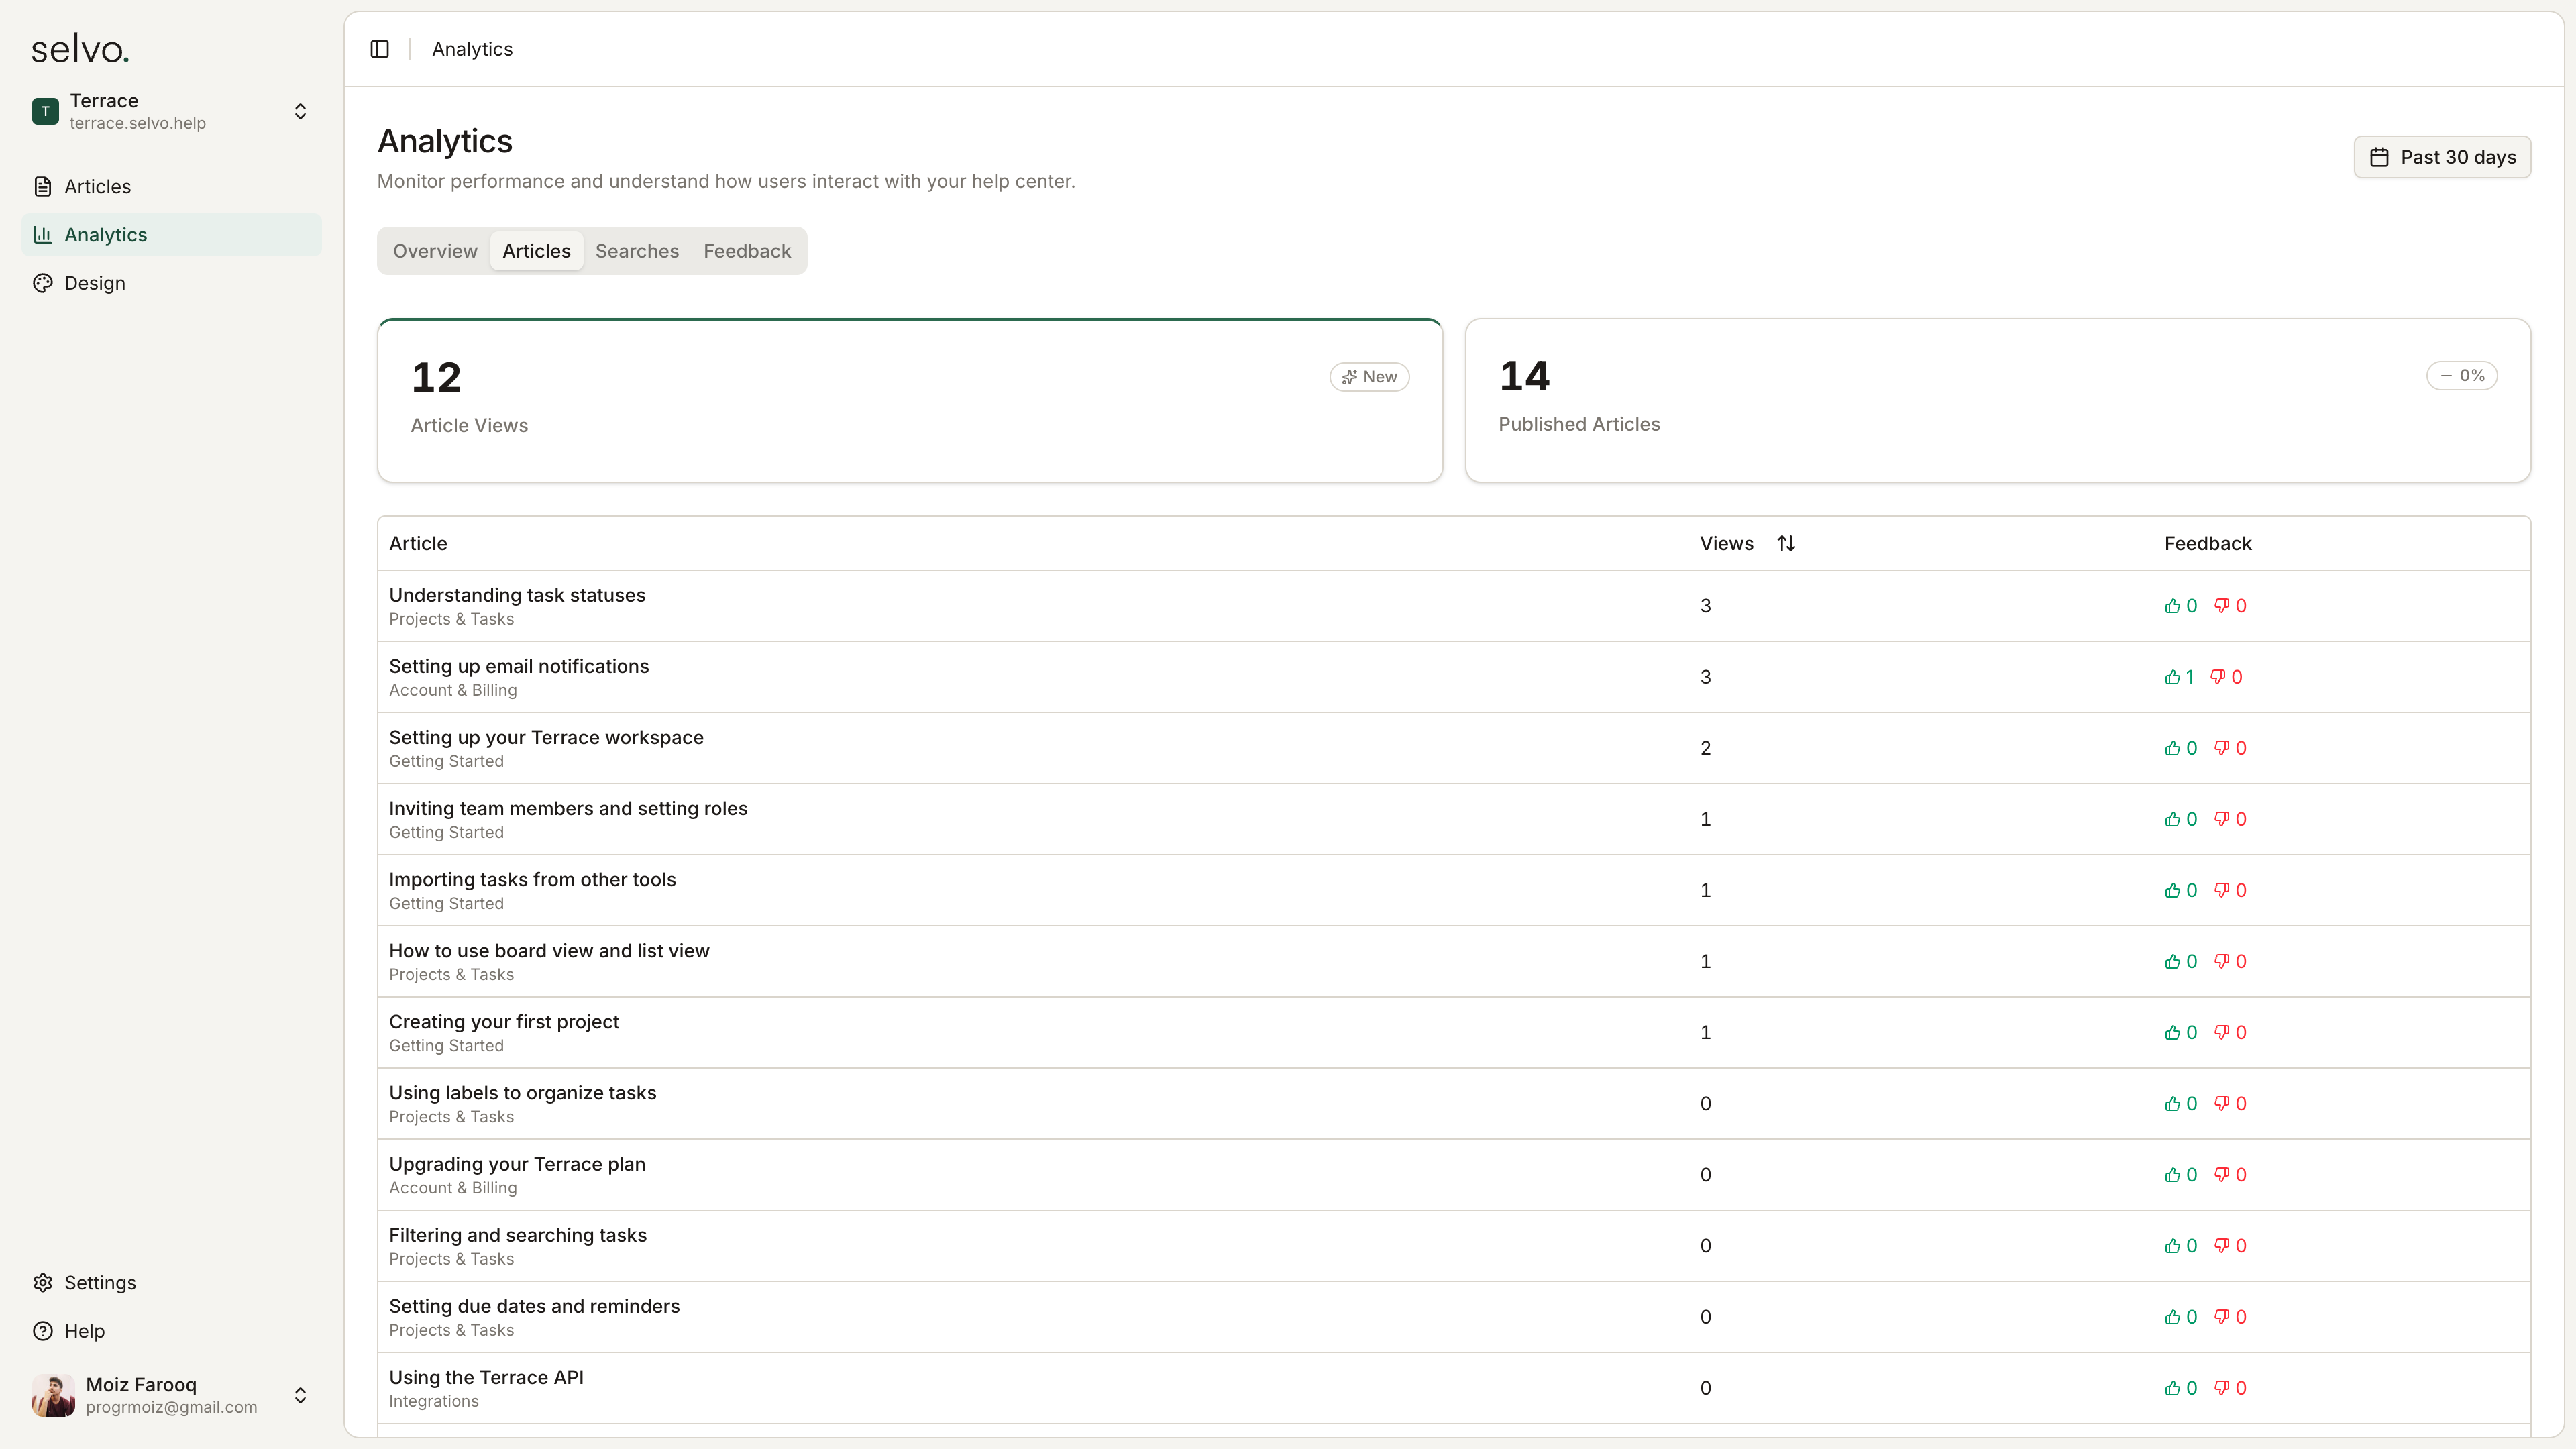Open the Feedback tab
The image size is (2576, 1449).
point(747,251)
